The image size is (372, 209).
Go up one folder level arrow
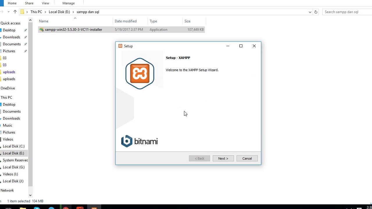click(x=15, y=12)
